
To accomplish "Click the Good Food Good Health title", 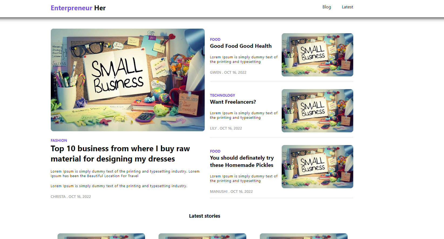I will tap(241, 46).
